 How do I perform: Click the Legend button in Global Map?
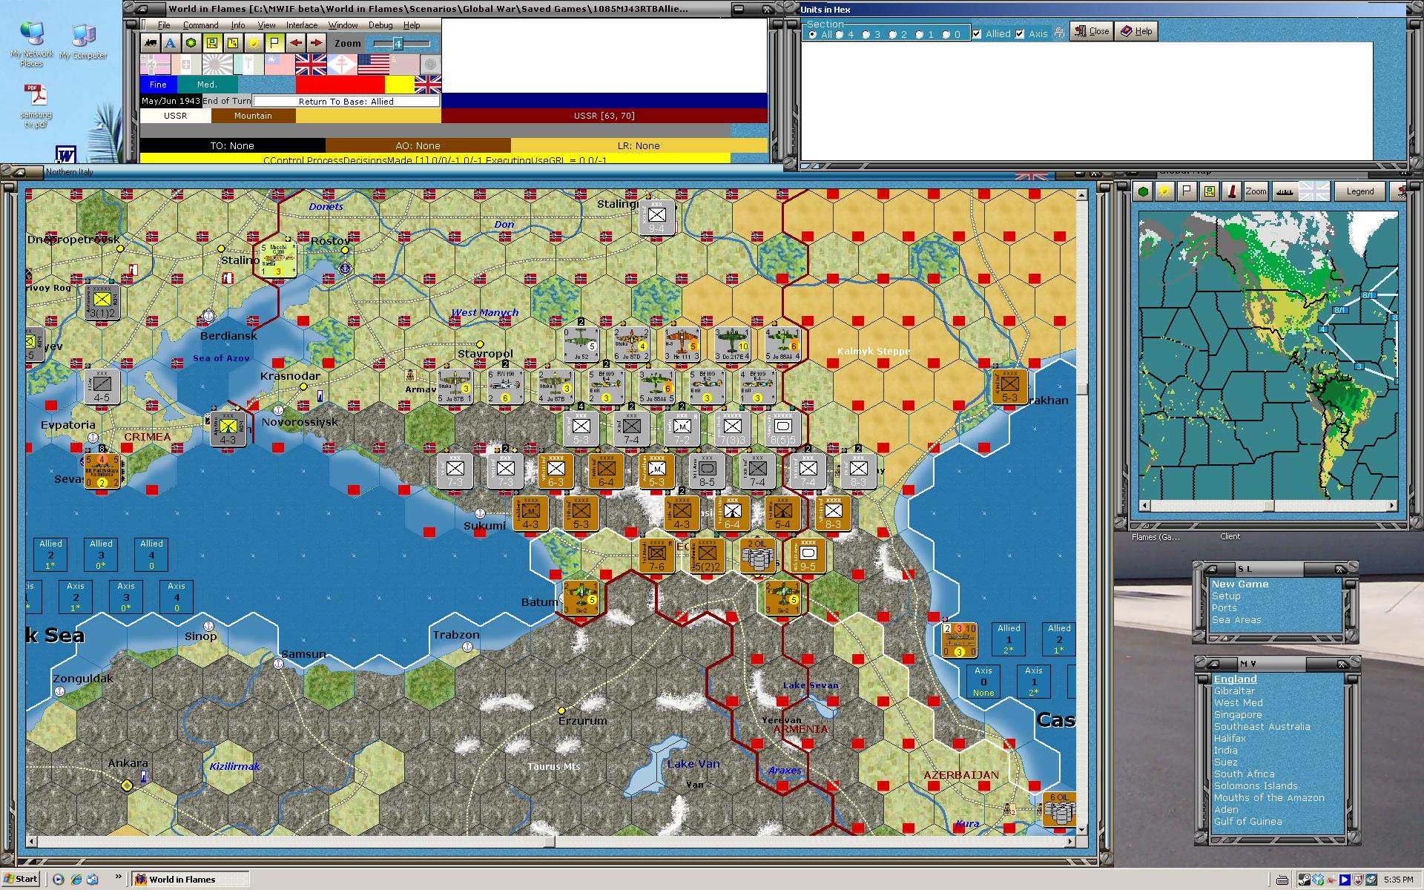pos(1359,191)
